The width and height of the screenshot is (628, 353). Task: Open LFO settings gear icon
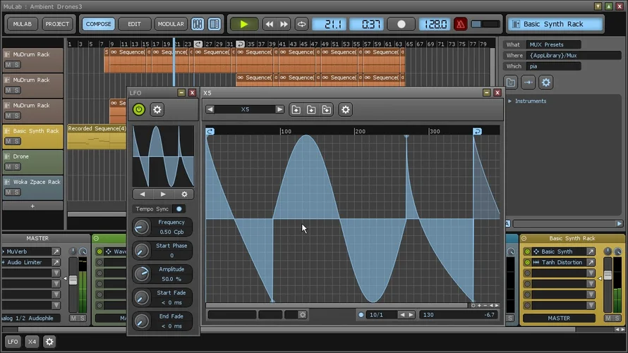(x=157, y=109)
